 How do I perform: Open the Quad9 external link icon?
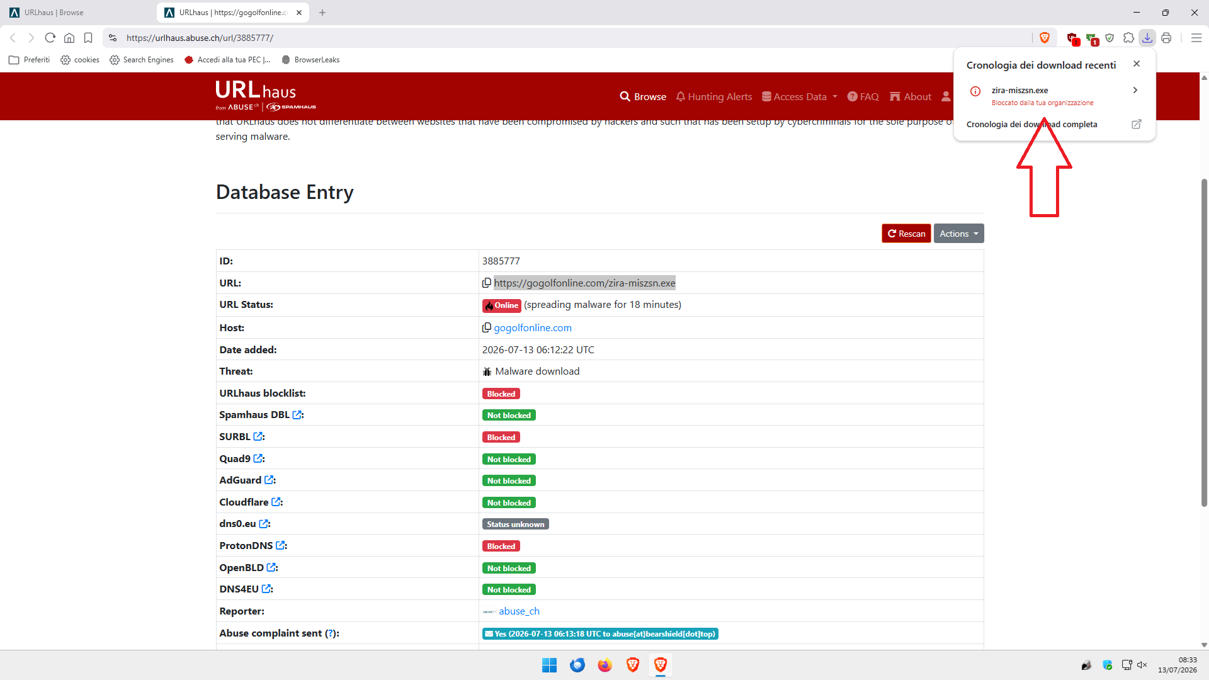(x=258, y=458)
